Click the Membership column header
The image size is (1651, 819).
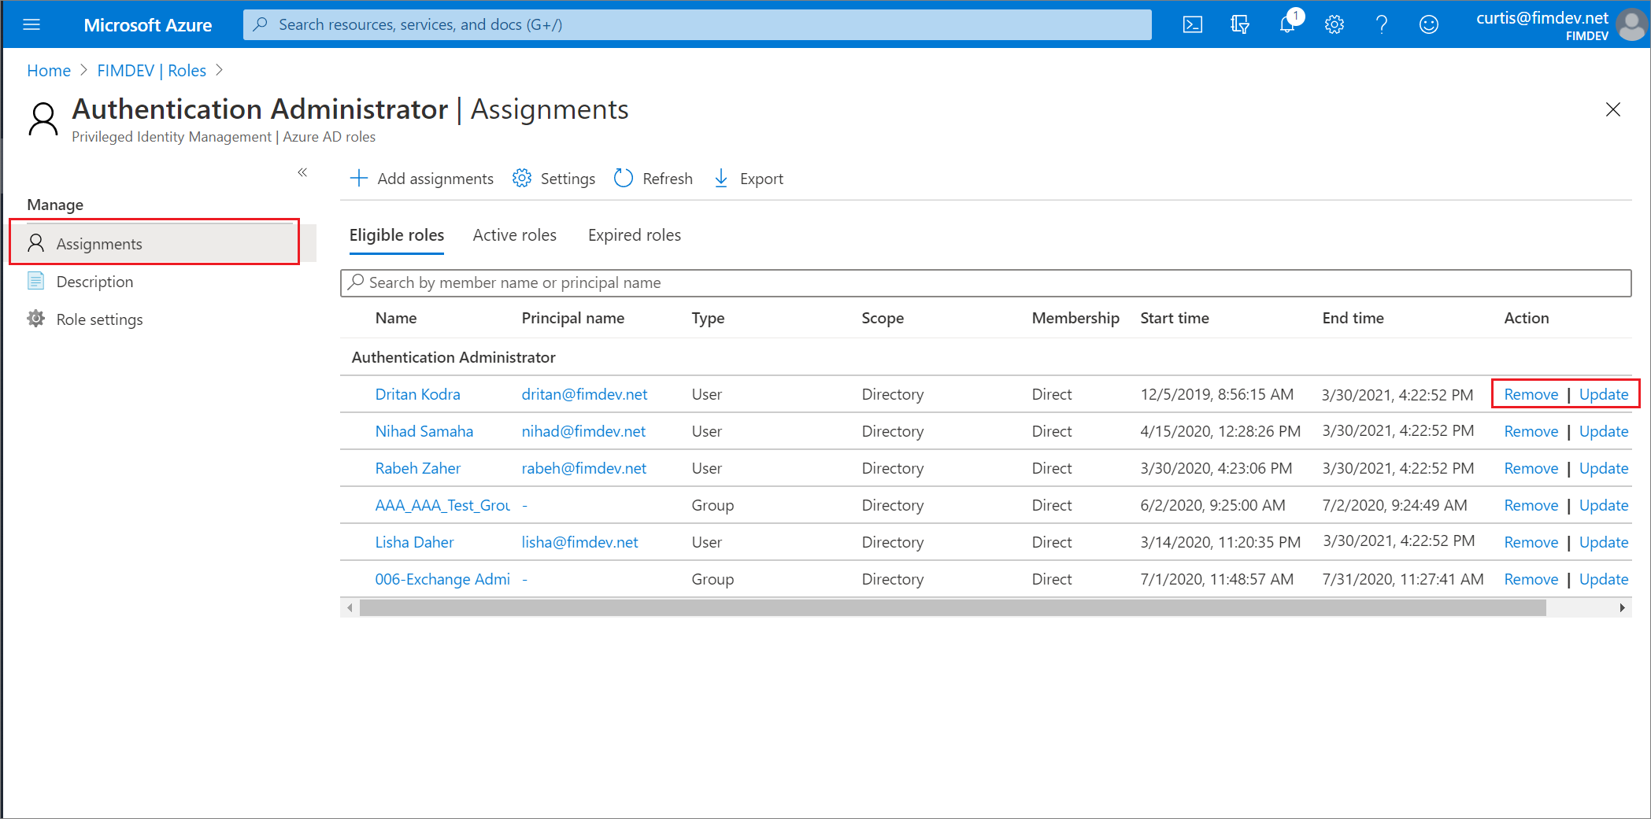tap(1075, 318)
